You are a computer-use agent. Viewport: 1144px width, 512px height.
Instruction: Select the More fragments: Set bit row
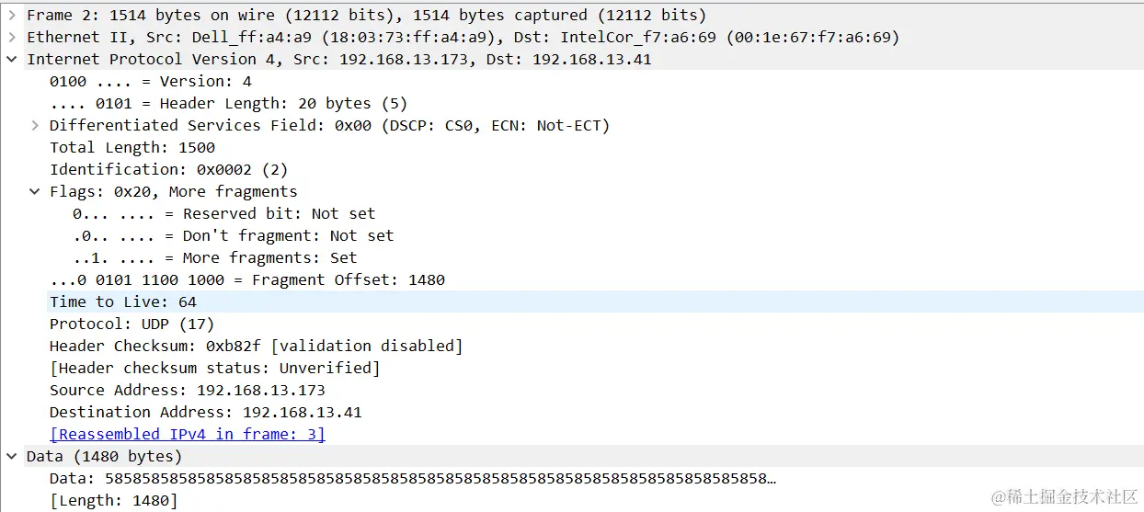pos(214,257)
